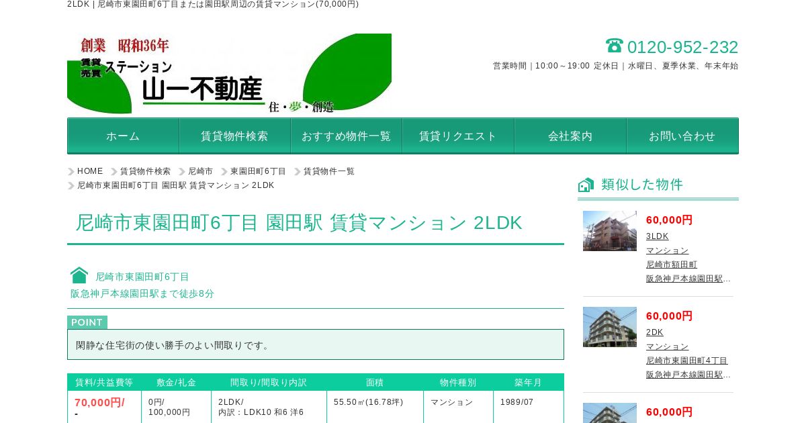Click the 山一不動産 logo banner
Viewport: 806px width, 423px height.
click(x=229, y=74)
